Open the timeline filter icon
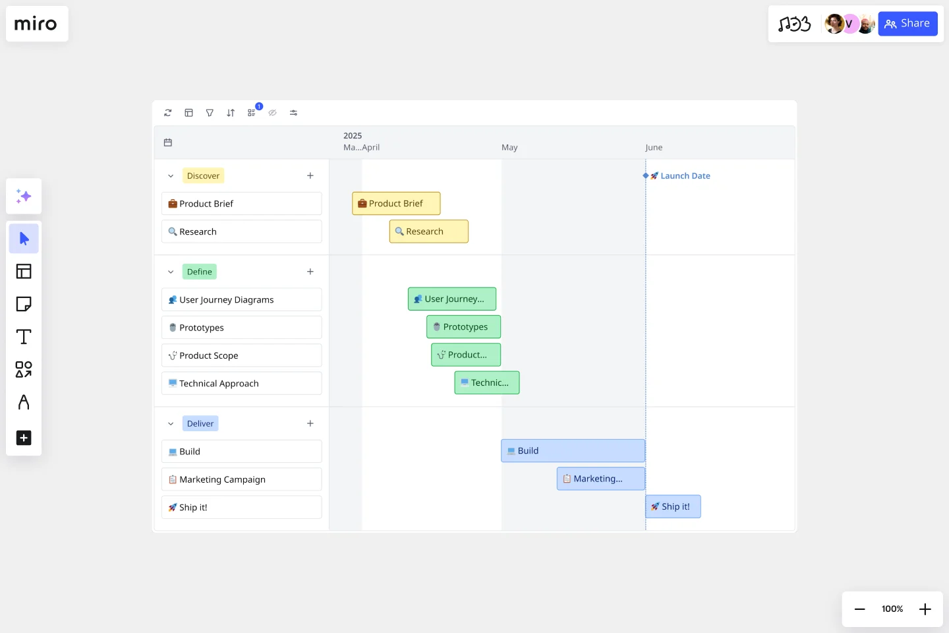The width and height of the screenshot is (949, 633). [210, 113]
